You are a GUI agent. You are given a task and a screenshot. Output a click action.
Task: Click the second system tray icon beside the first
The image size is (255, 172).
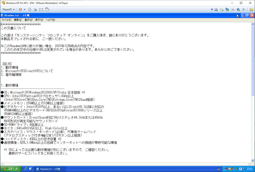[x=229, y=169]
